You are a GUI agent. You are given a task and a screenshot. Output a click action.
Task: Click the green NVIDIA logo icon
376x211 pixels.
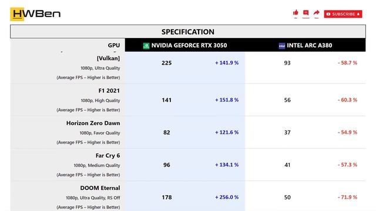point(146,46)
